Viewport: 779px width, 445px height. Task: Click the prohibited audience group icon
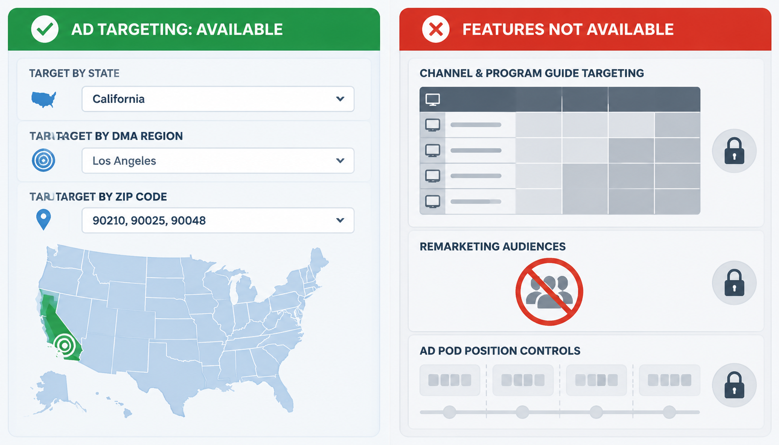click(549, 292)
